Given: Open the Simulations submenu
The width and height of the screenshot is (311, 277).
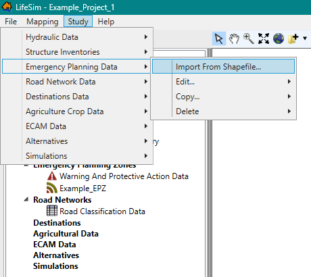Looking at the screenshot, I should tap(77, 156).
